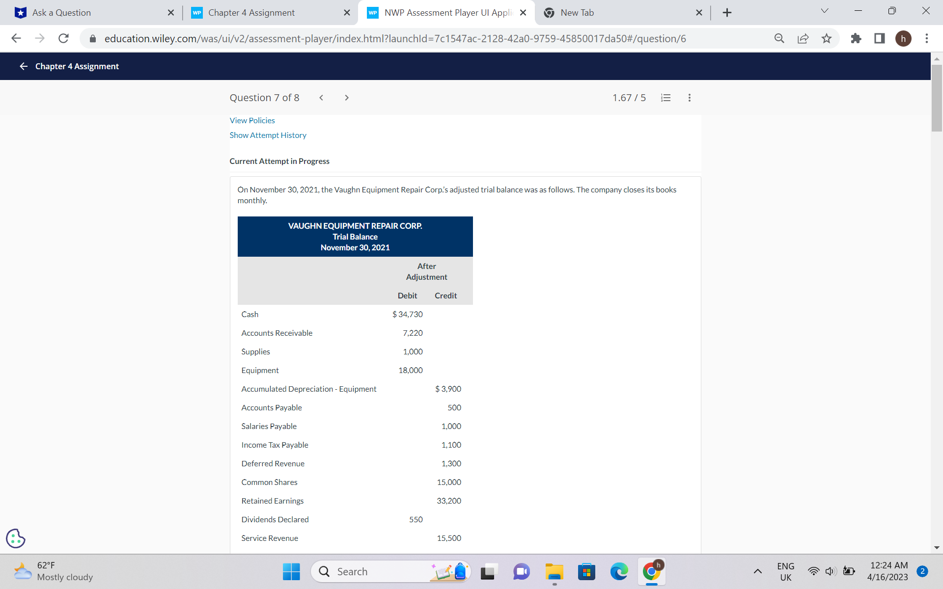The height and width of the screenshot is (589, 943).
Task: Open Chrome's three-dot menu
Action: pos(926,38)
